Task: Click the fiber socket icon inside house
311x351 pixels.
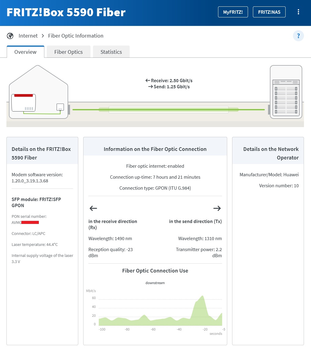Action: pos(60,107)
